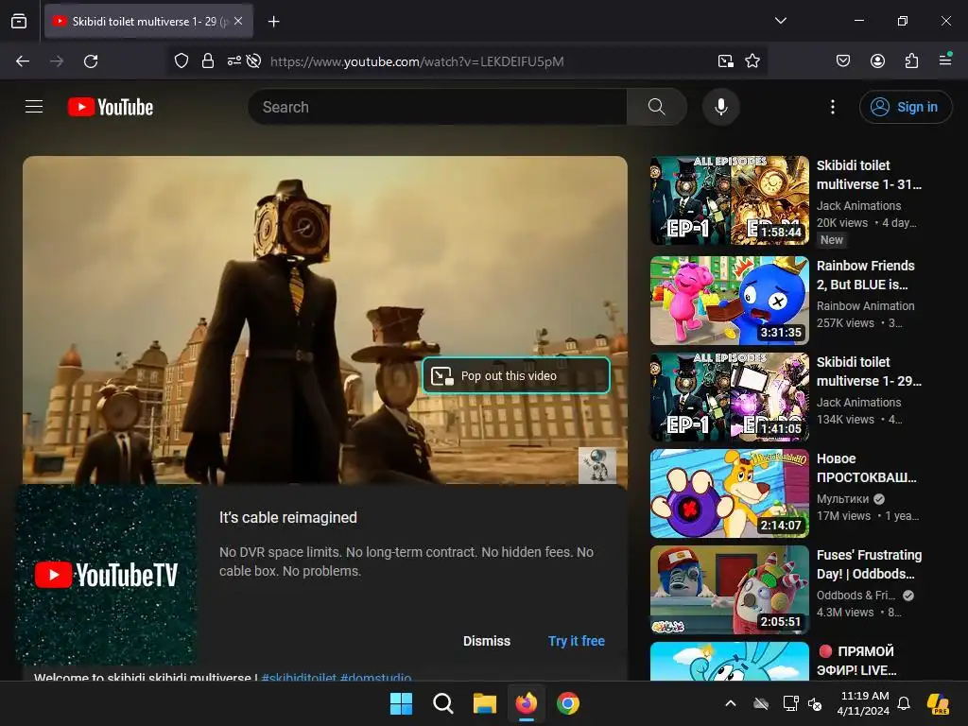Screen dimensions: 968x726
Task: Click the search magnifier button
Action: pyautogui.click(x=657, y=107)
